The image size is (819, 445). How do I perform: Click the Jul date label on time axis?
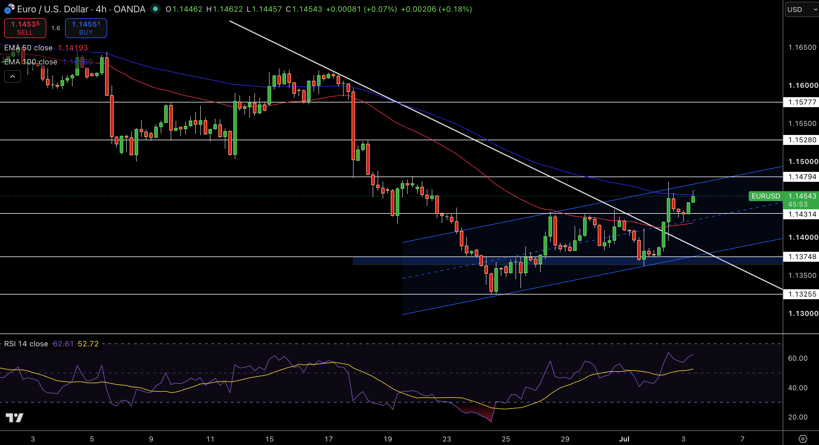[x=624, y=439]
